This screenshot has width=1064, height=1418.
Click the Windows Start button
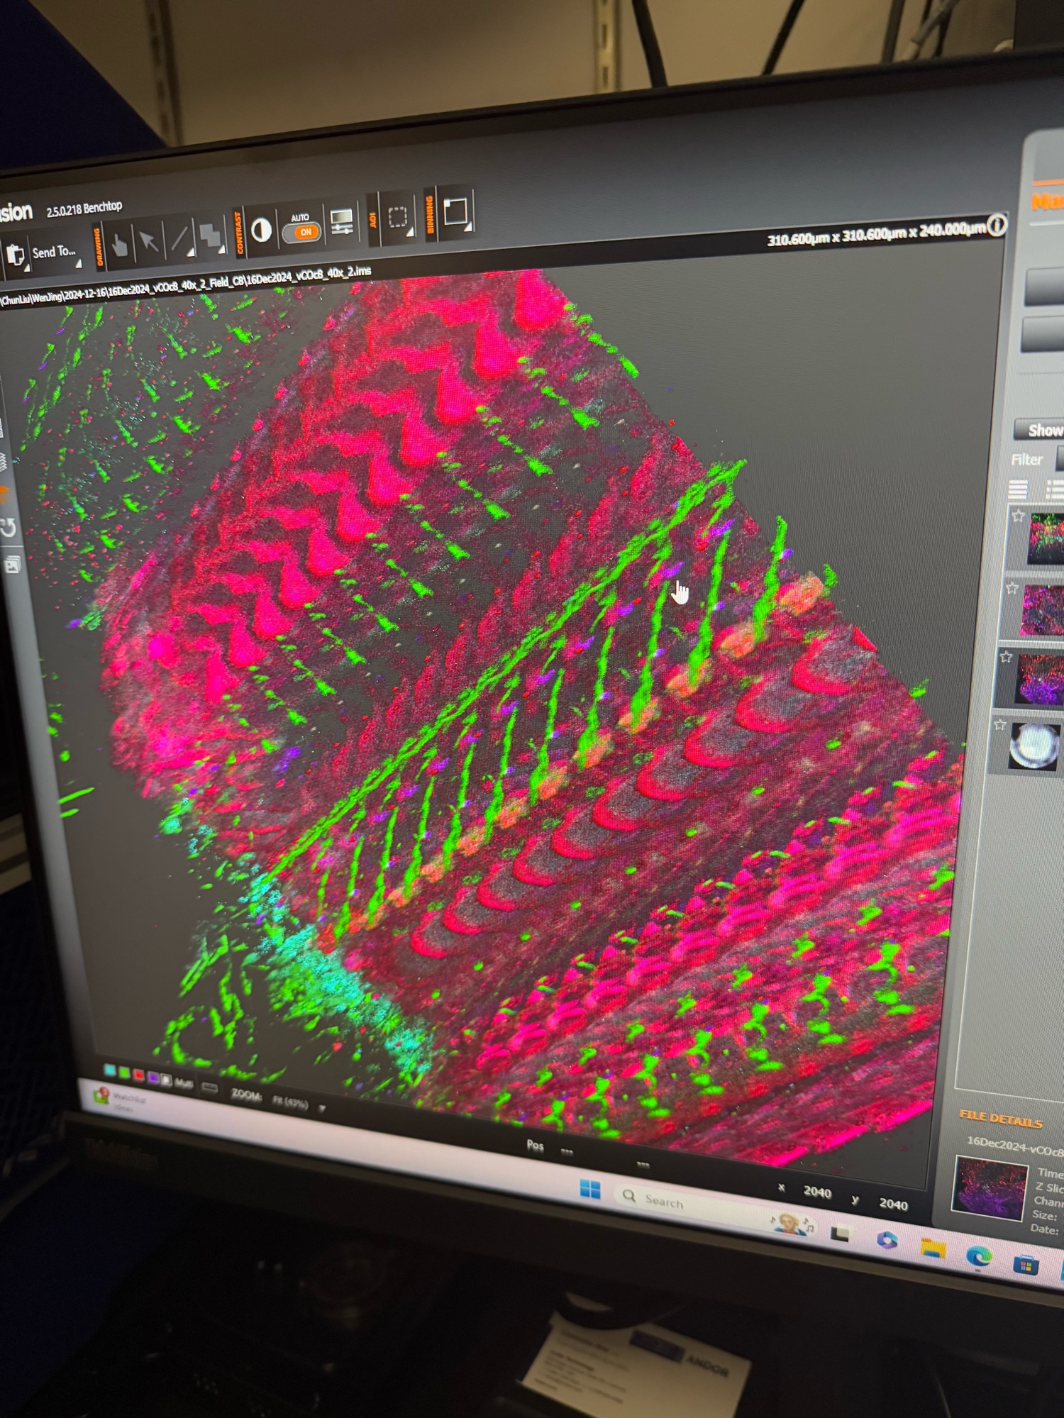589,1190
